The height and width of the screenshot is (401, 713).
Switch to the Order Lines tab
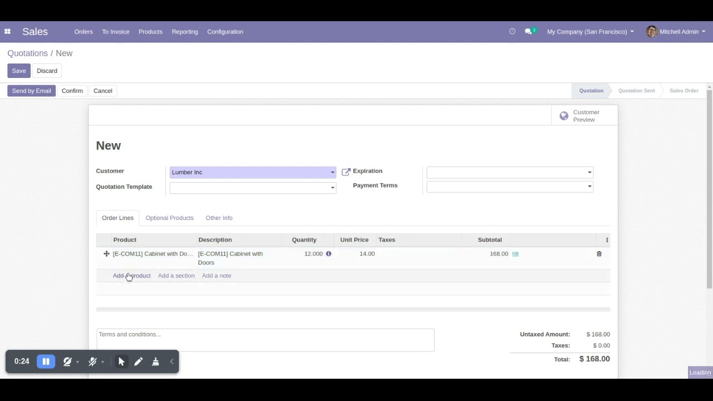pos(118,218)
